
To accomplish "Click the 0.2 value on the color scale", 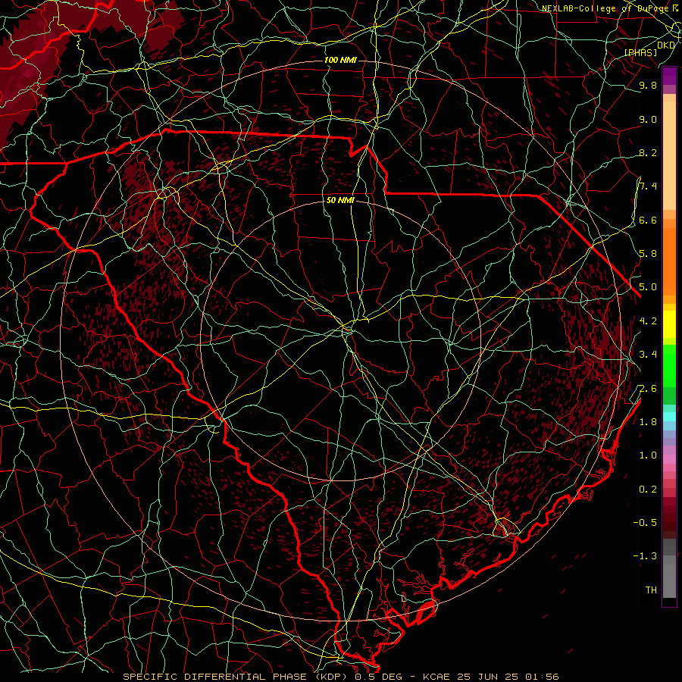I will 648,490.
